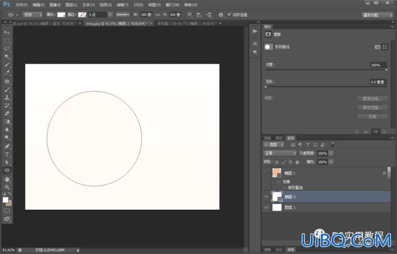Click the link width and height icon

point(158,15)
